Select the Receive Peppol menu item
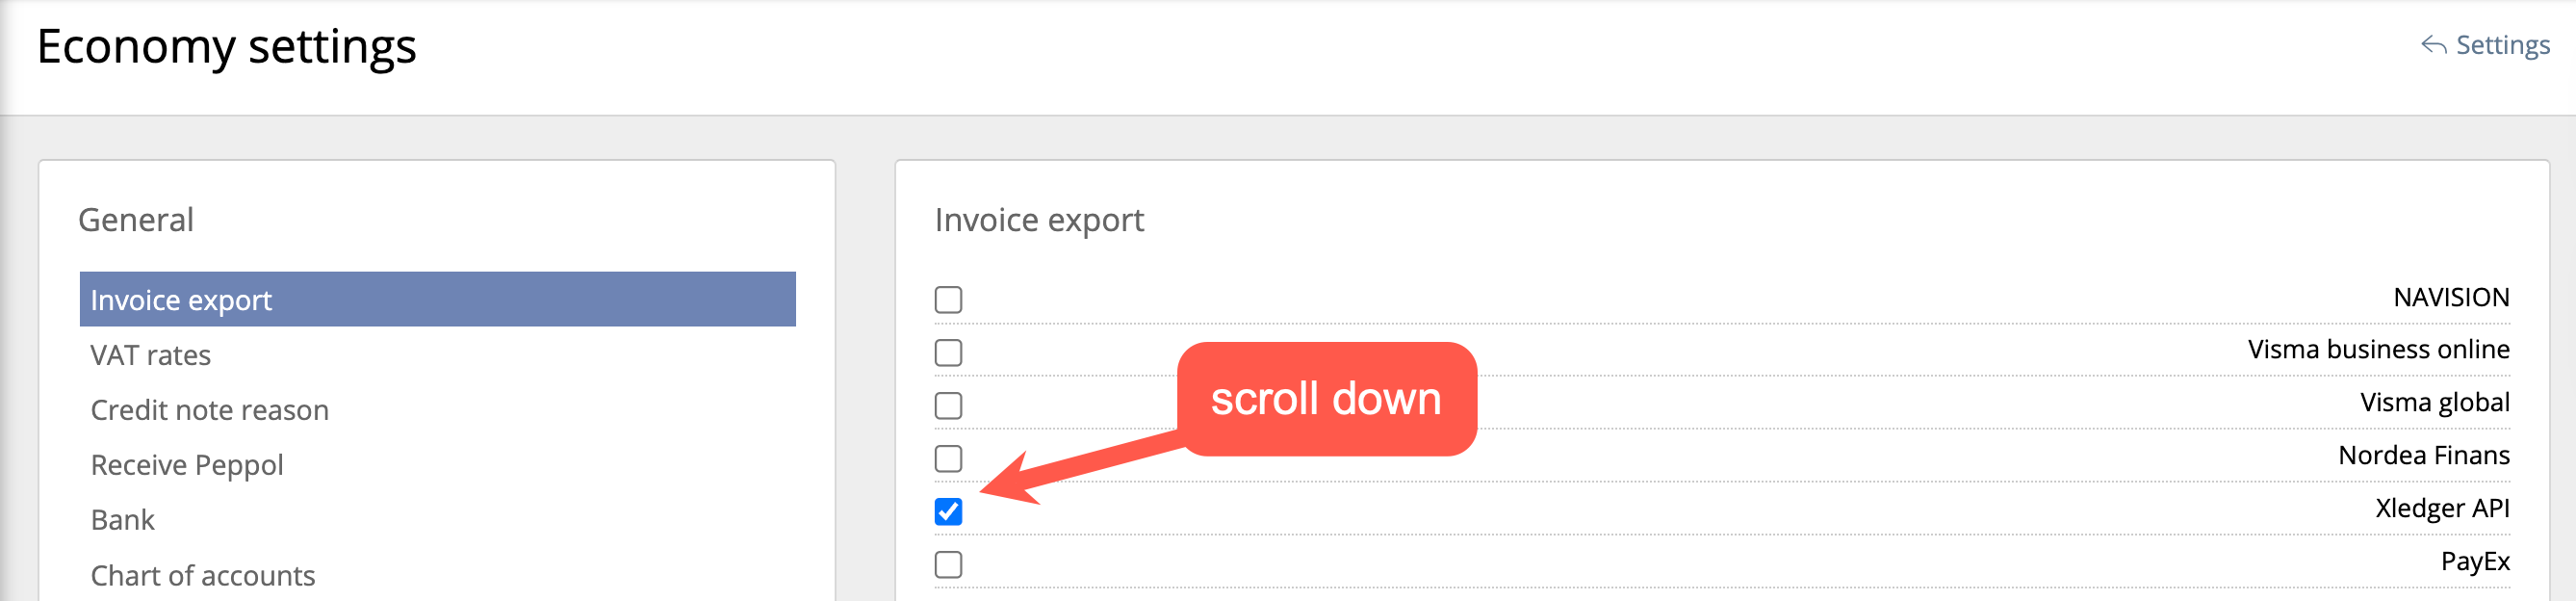Viewport: 2576px width, 601px height. pos(187,465)
